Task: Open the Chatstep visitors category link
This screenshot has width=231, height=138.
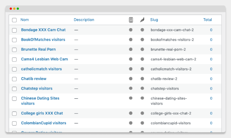Action: coord(37,88)
